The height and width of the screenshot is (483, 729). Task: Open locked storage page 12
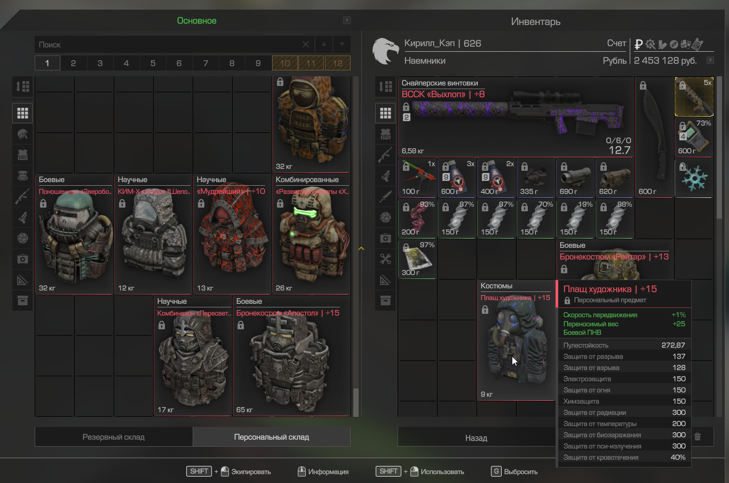[x=338, y=63]
